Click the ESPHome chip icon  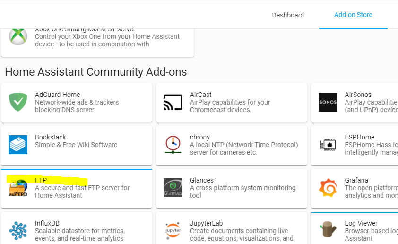[328, 145]
